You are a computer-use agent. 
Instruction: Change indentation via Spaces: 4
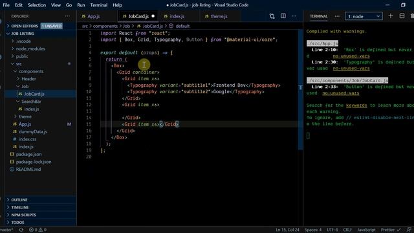(313, 230)
